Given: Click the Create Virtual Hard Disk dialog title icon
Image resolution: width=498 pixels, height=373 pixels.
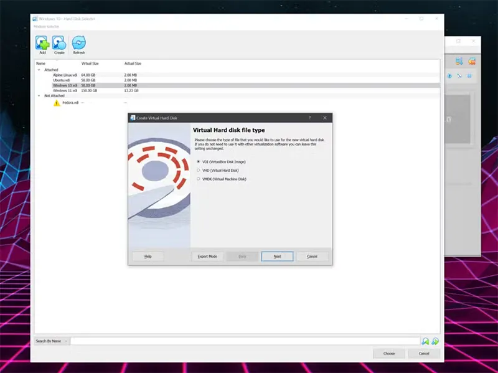Looking at the screenshot, I should click(134, 117).
